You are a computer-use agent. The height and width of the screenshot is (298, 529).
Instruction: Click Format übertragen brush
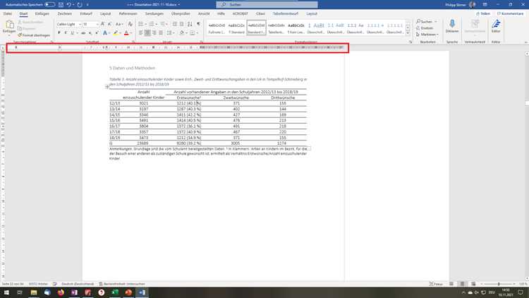point(34,35)
